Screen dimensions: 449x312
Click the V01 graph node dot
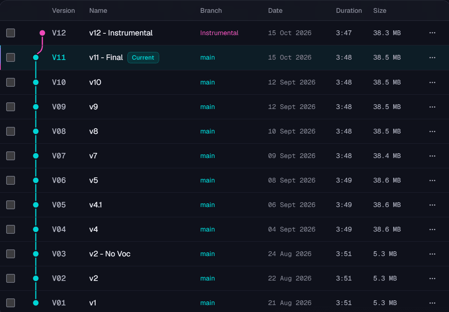point(36,303)
